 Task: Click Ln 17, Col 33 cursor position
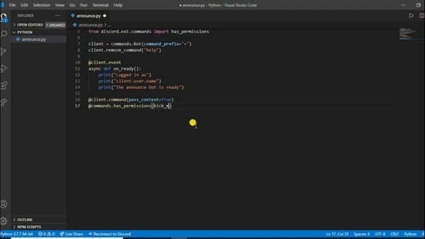click(x=337, y=234)
